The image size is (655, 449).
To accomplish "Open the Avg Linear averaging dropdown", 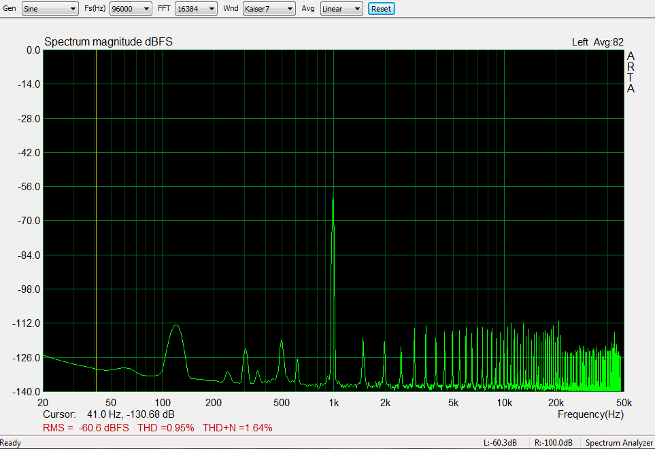I will point(341,9).
